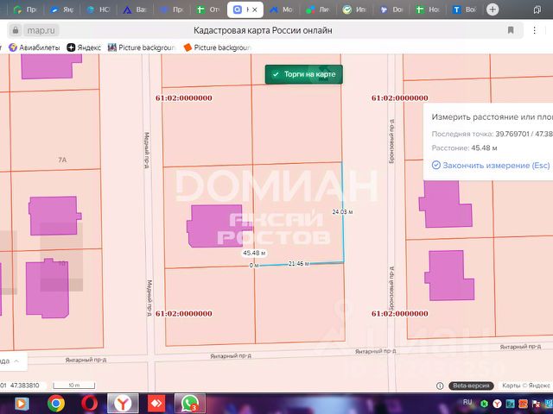553x414 pixels.
Task: Click the 'Последняя точка' coordinates line
Action: [x=492, y=134]
